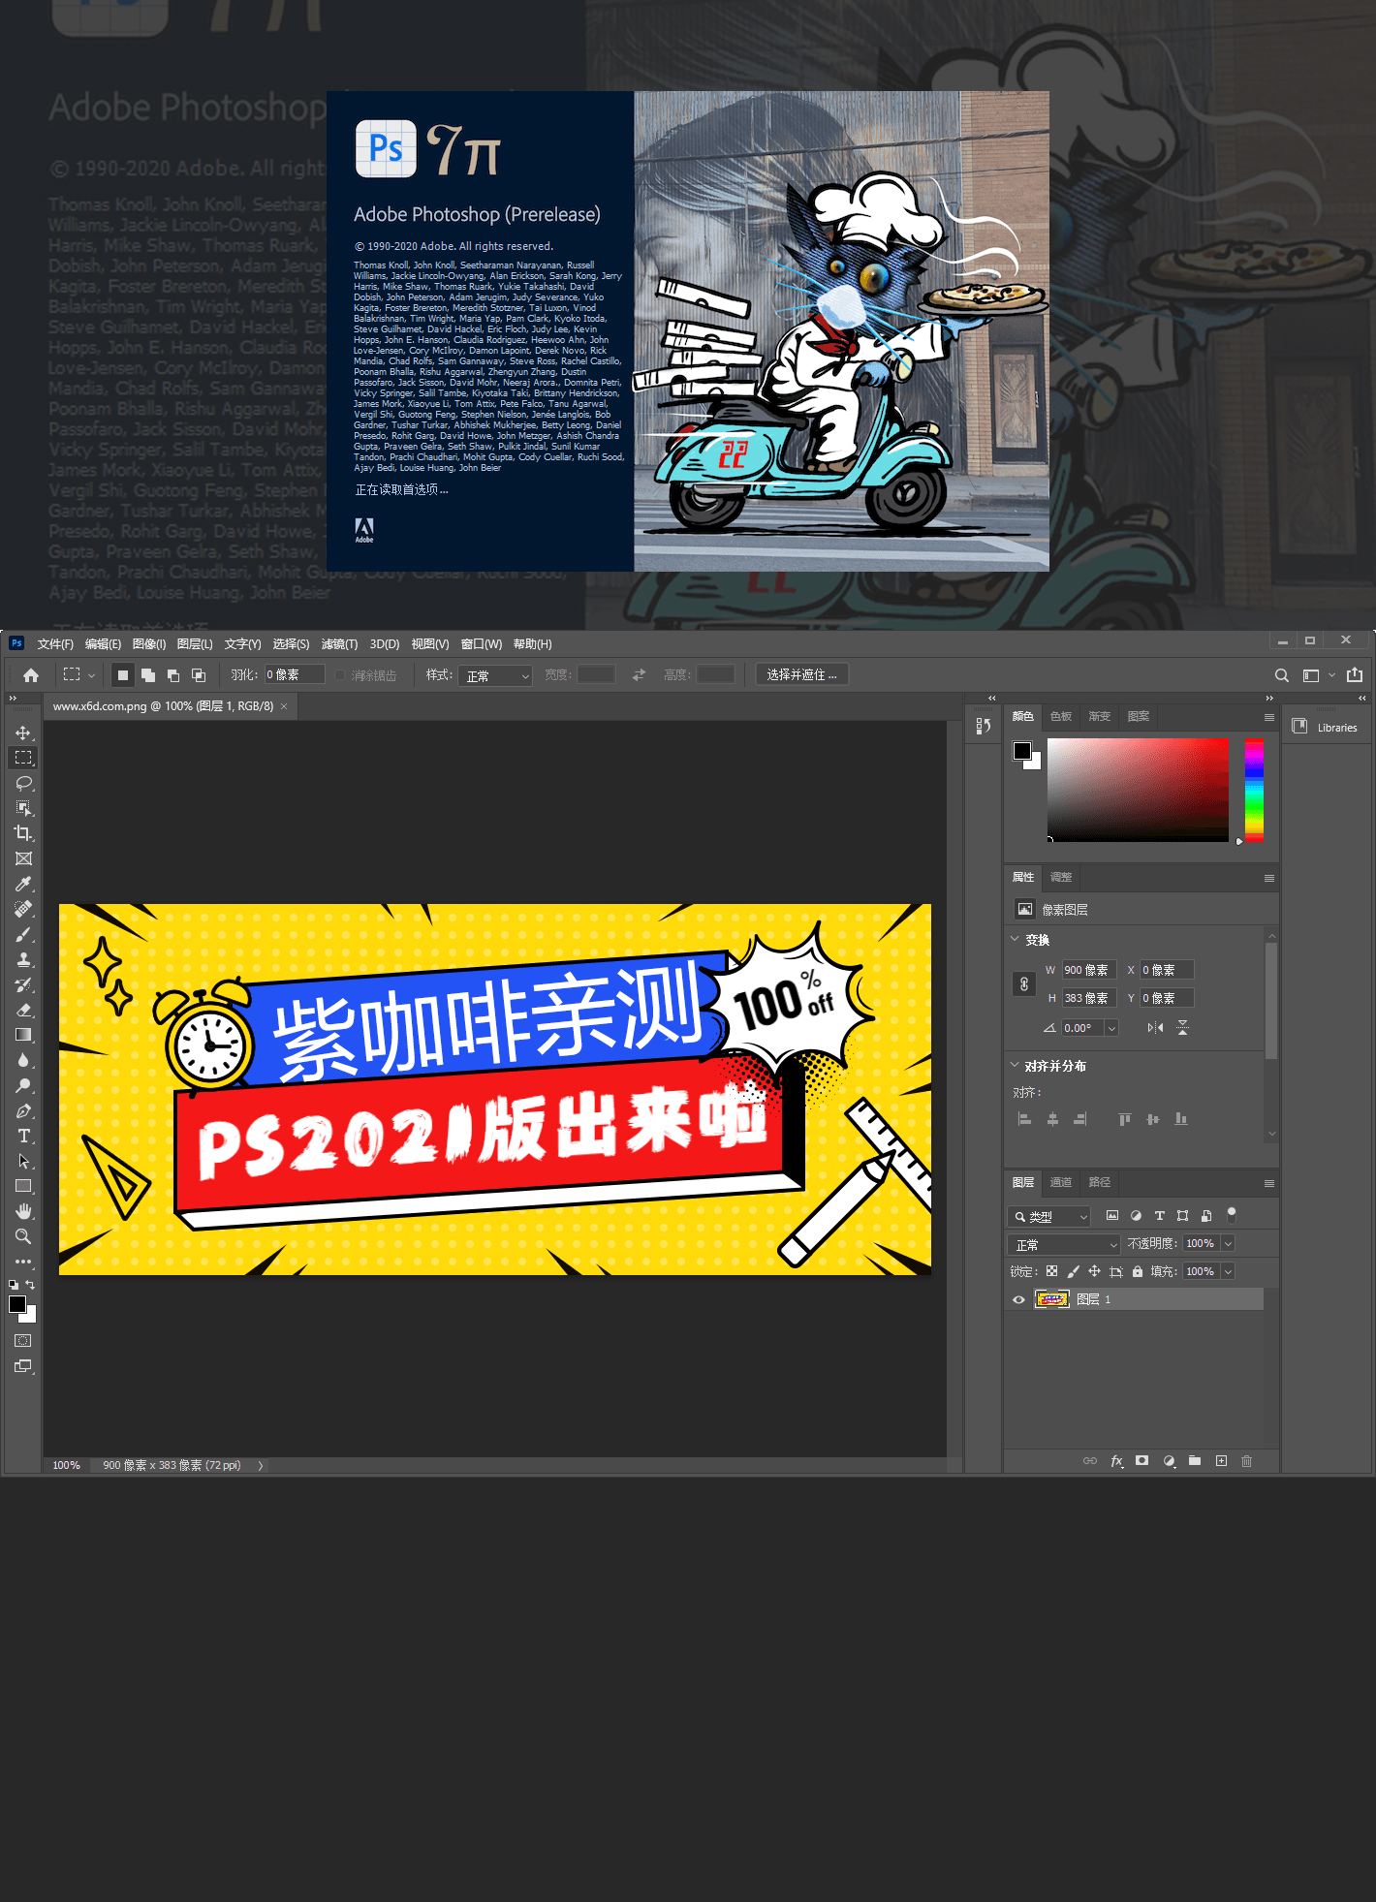Select the Clone Stamp tool

pos(23,959)
